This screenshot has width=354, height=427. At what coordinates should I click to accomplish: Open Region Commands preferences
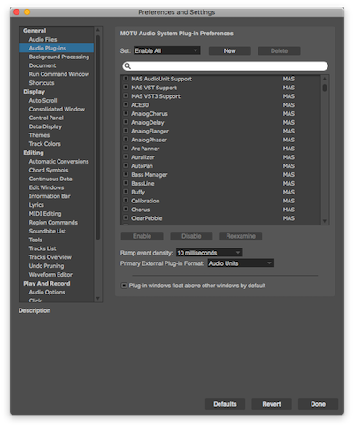click(53, 222)
